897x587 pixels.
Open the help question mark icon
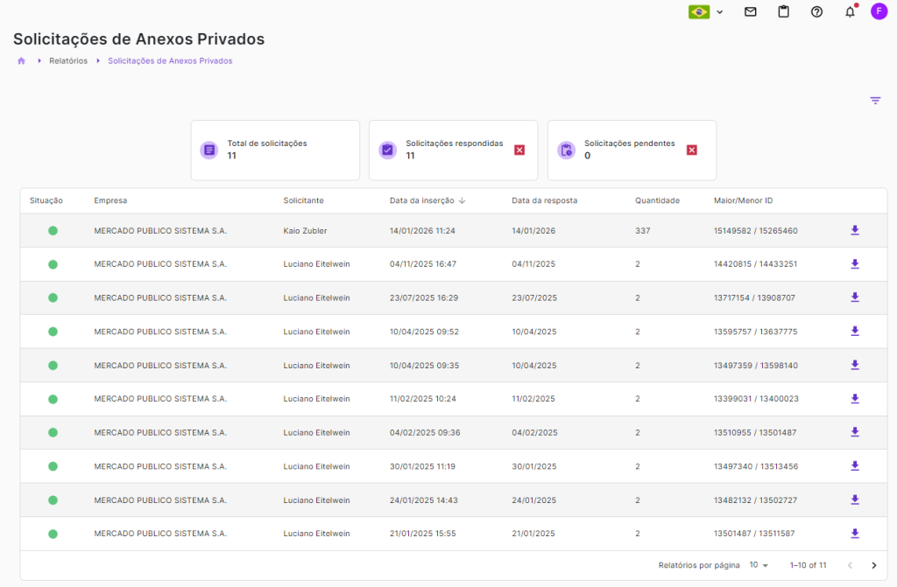point(816,12)
